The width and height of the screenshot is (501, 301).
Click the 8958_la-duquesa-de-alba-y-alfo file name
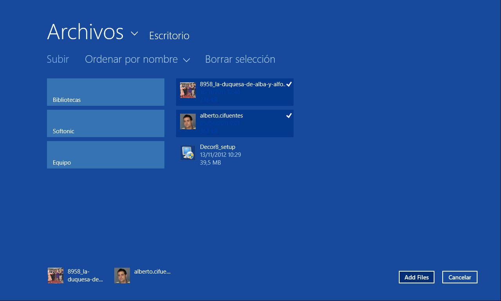coord(242,84)
